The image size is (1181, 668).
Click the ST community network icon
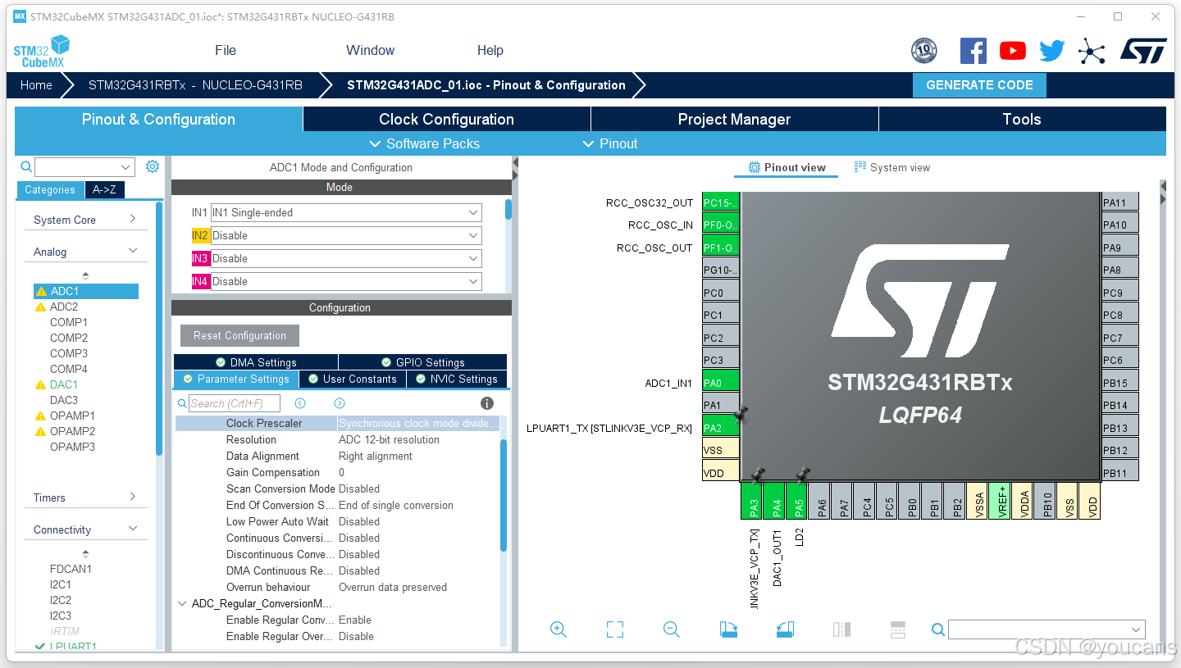tap(1092, 51)
